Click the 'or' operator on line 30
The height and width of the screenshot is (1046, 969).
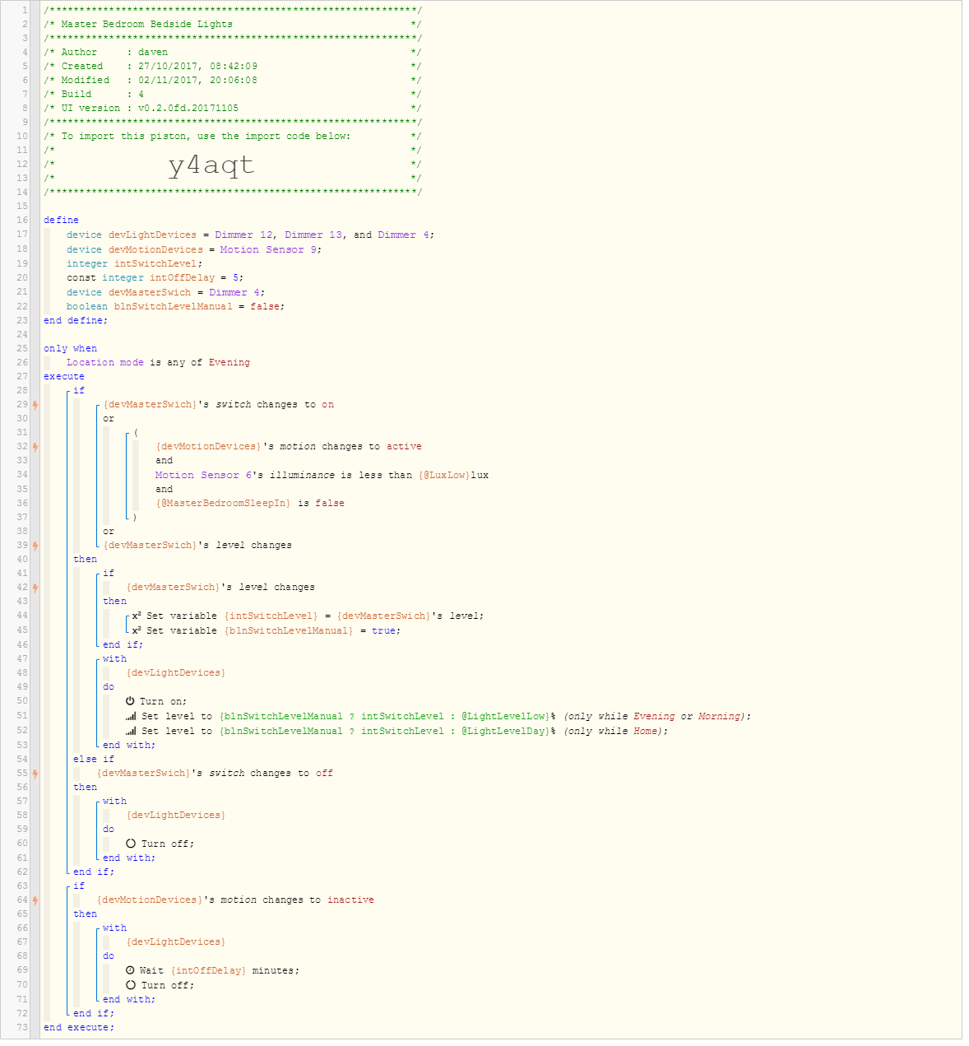click(109, 419)
